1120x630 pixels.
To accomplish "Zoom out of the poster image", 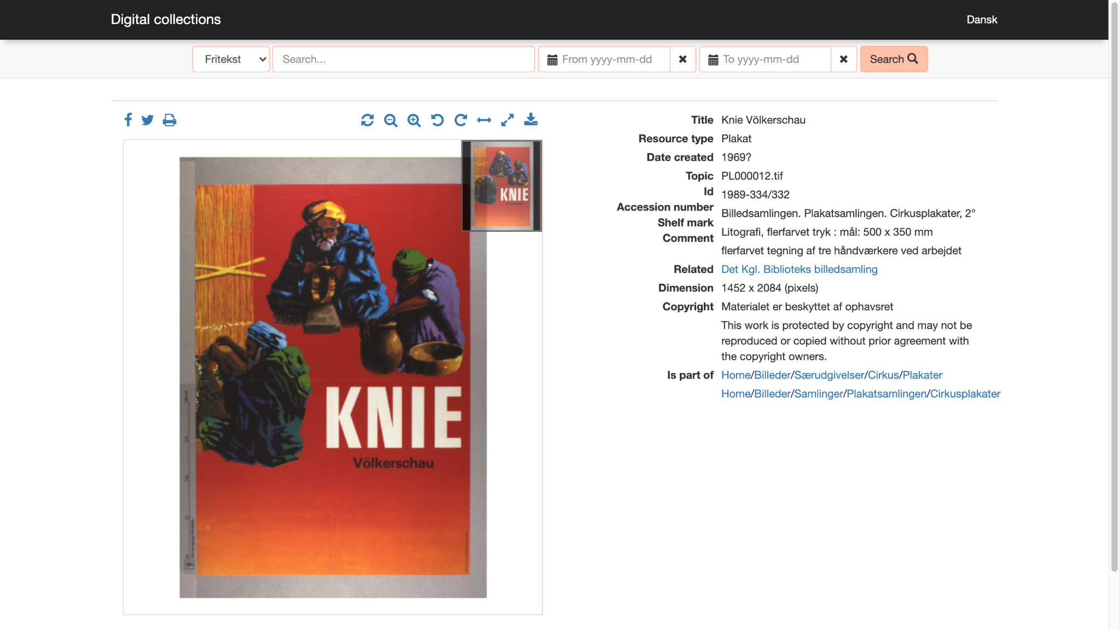I will click(390, 120).
